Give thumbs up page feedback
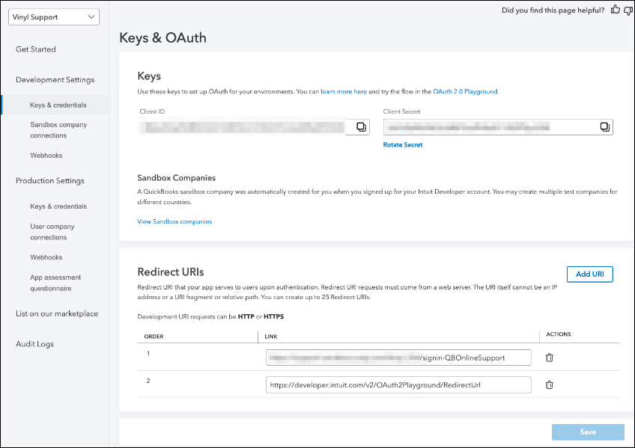Viewport: 635px width, 448px height. point(615,10)
